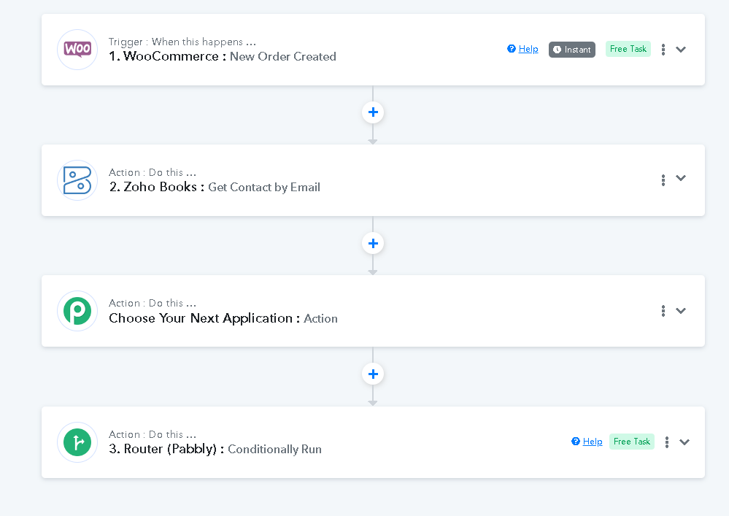Click the Router branching arrow icon
The width and height of the screenshot is (729, 516).
[x=77, y=442]
